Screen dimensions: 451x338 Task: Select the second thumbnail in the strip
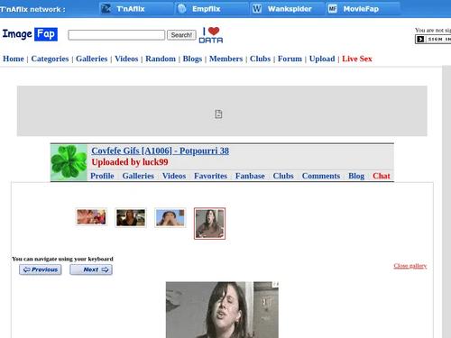point(131,217)
